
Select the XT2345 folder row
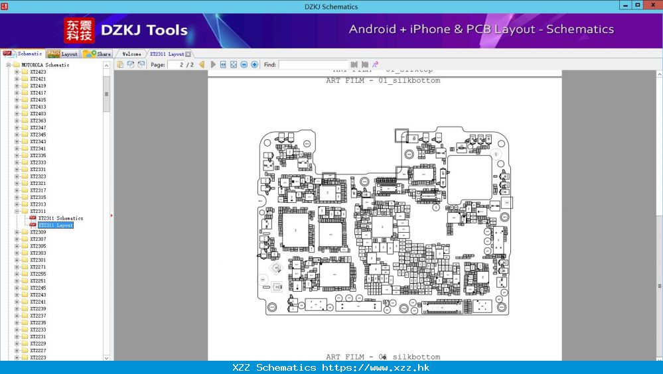(x=38, y=135)
